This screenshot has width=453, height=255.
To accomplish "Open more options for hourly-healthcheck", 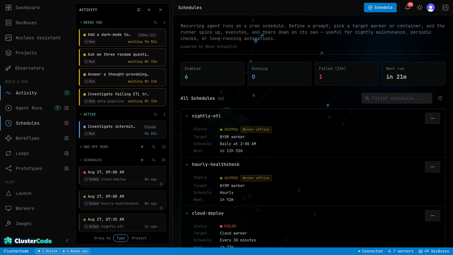I will pyautogui.click(x=433, y=167).
